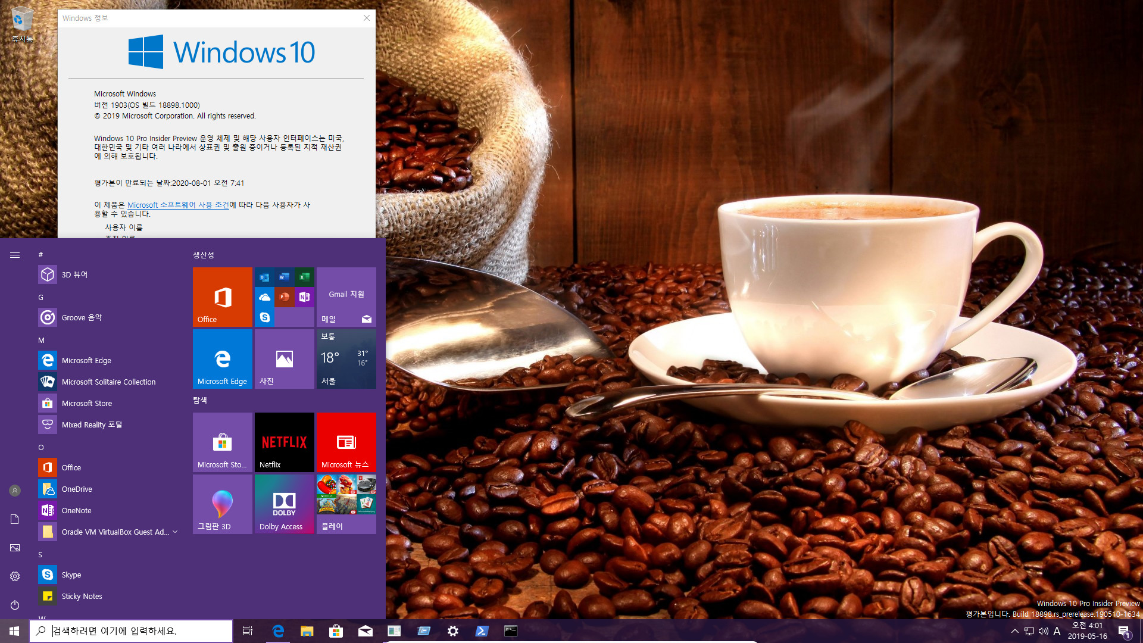Click the Close button on Windows 정보 dialog
1143x643 pixels.
point(367,18)
